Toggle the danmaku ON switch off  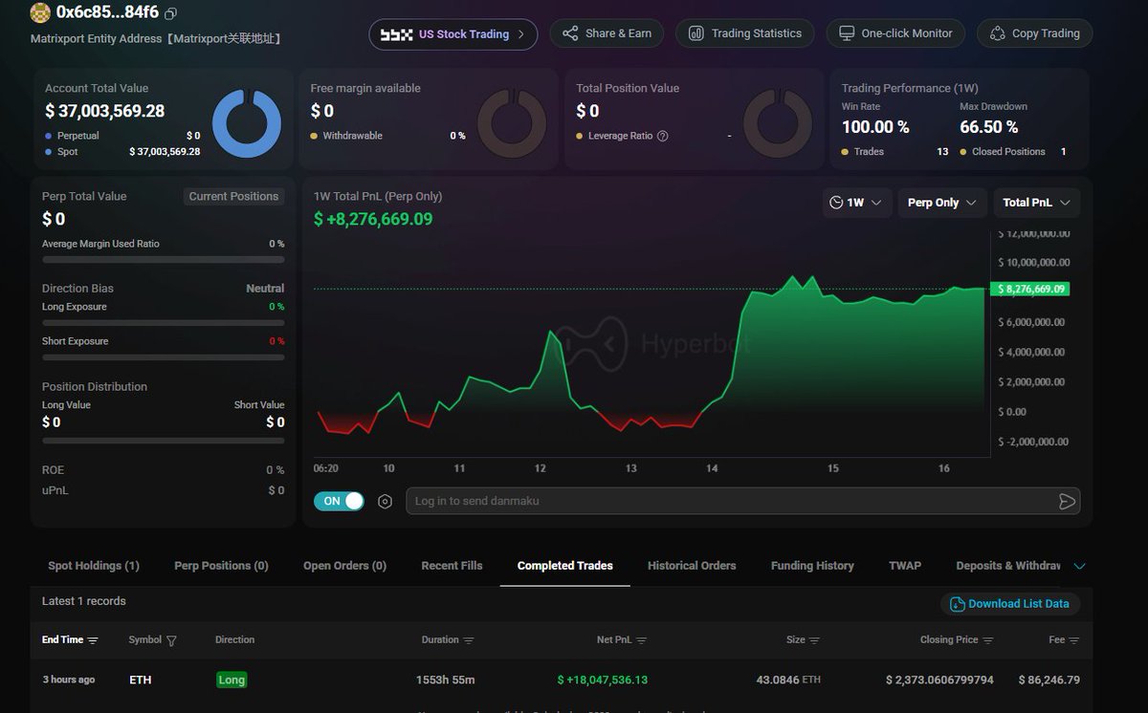tap(339, 501)
